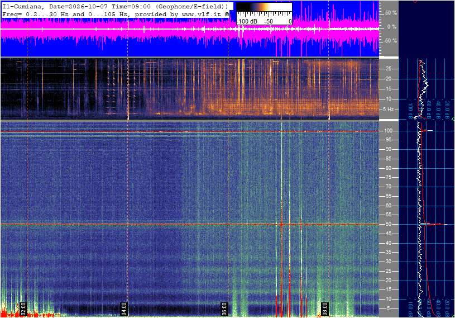This screenshot has width=455, height=318.
Task: Click the www.vlf.it text in the header
Action: 202,14
